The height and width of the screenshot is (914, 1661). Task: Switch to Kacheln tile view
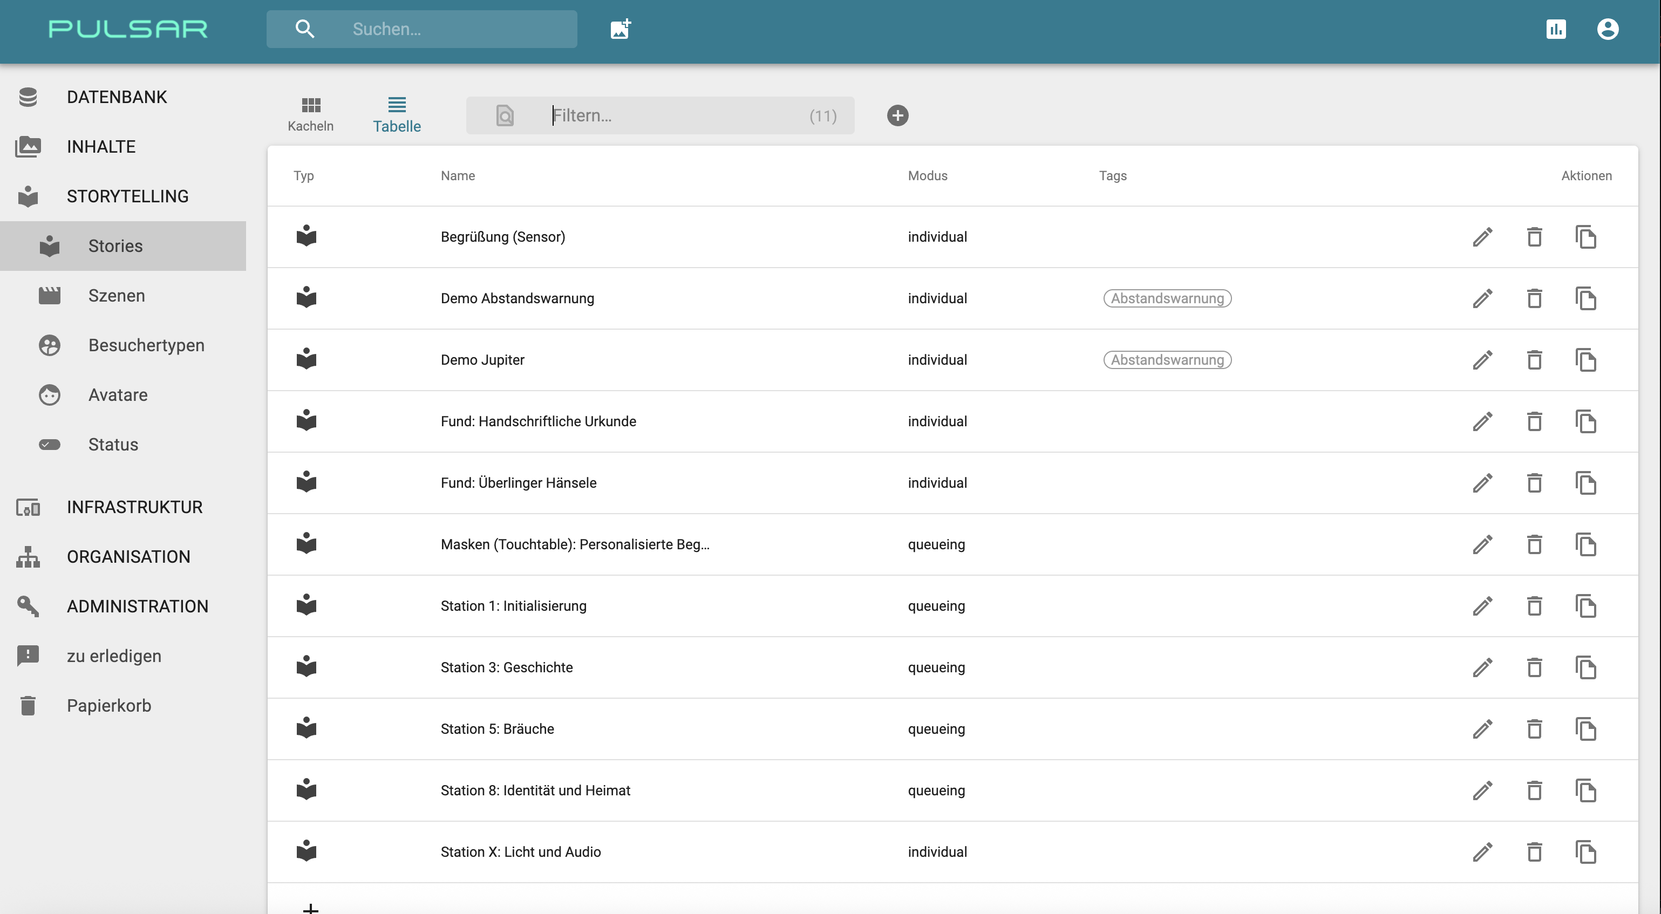pyautogui.click(x=310, y=114)
